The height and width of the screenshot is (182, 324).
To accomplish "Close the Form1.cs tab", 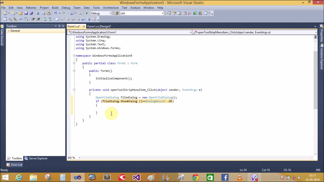I will [x=84, y=26].
